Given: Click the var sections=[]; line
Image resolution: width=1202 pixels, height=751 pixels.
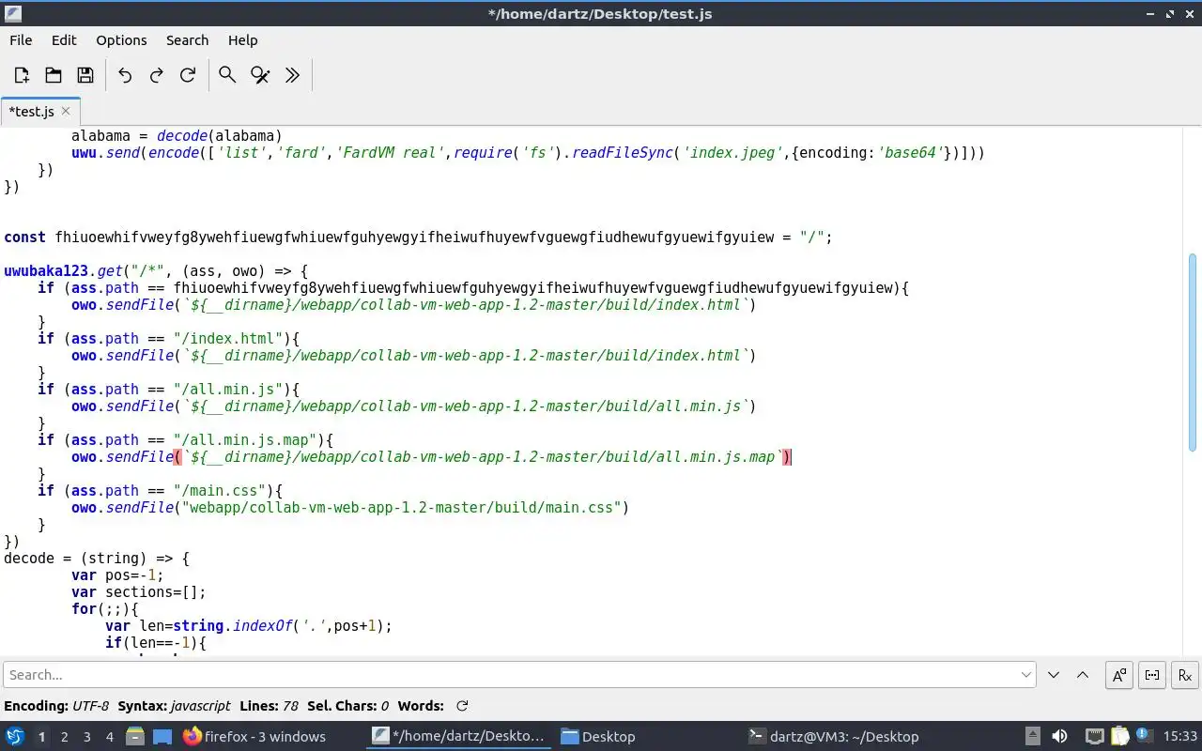Looking at the screenshot, I should point(138,592).
